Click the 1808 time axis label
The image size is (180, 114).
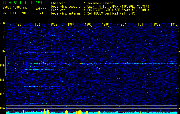point(140,24)
